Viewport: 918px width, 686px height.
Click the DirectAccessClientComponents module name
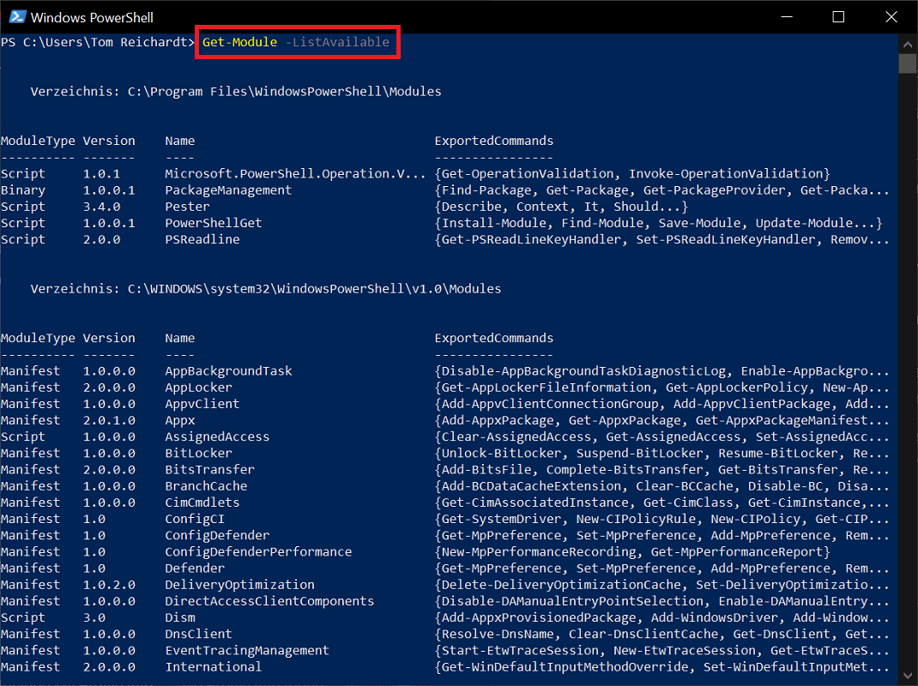[x=269, y=600]
